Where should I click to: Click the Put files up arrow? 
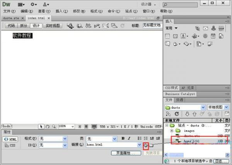(194, 114)
